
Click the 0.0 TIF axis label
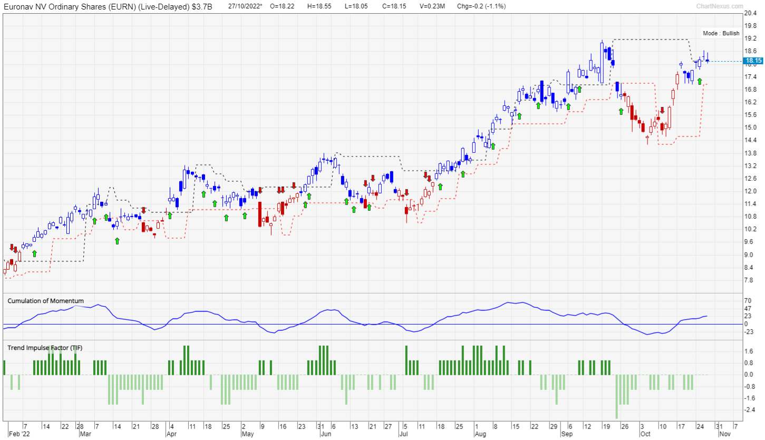click(x=749, y=375)
